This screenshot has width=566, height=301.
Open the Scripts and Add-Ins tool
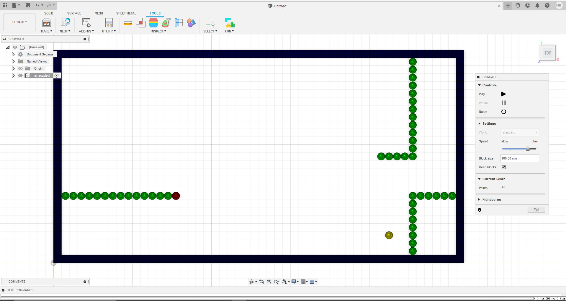(86, 23)
